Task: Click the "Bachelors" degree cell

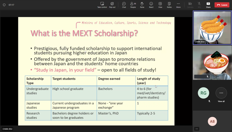Action: tap(116, 93)
